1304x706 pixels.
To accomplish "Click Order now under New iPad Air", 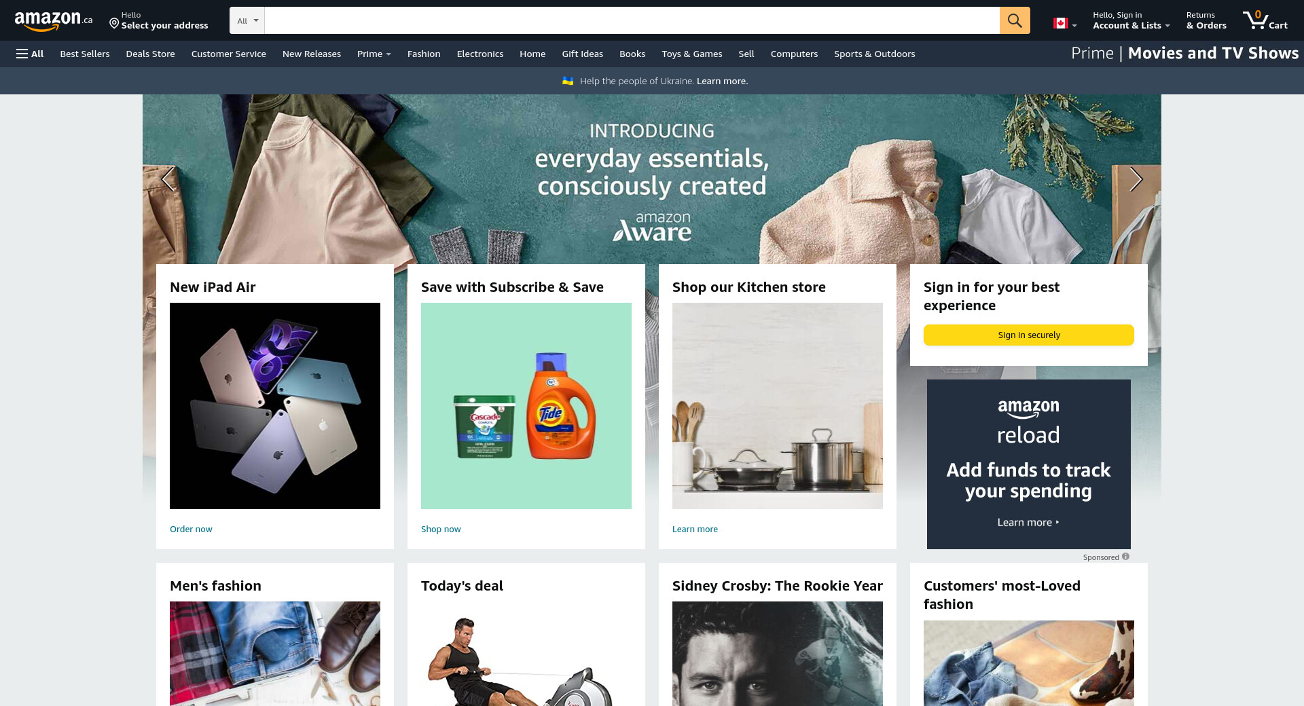I will [x=191, y=529].
